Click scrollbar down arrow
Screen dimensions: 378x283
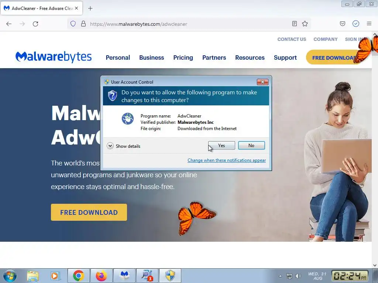point(375,265)
